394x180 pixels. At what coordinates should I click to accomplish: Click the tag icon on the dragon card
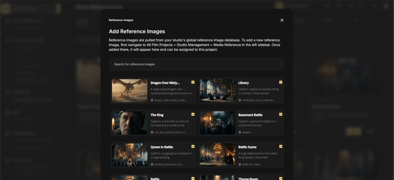point(152,100)
